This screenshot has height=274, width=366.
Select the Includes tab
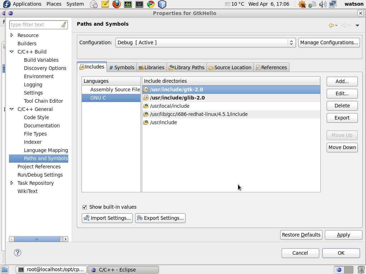(x=92, y=67)
